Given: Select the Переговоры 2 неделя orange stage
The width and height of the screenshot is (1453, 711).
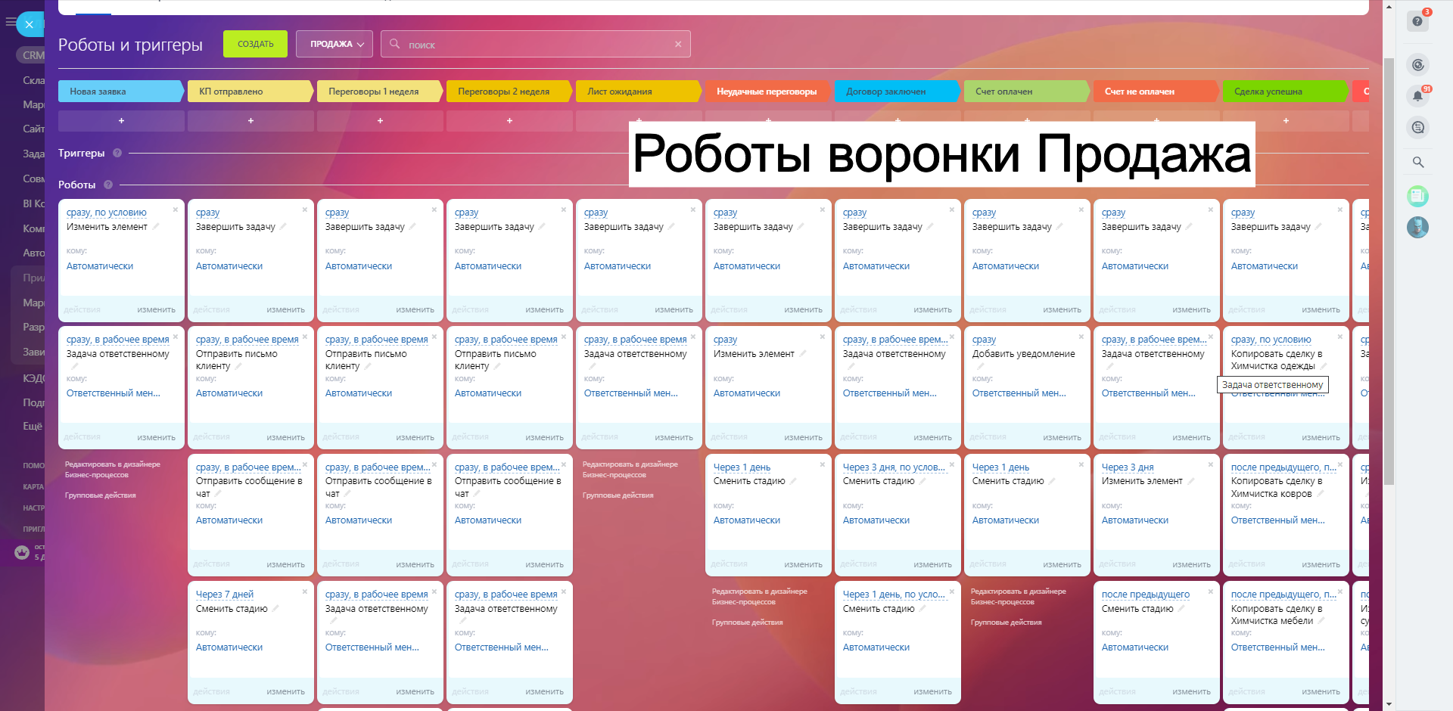Looking at the screenshot, I should coord(509,92).
